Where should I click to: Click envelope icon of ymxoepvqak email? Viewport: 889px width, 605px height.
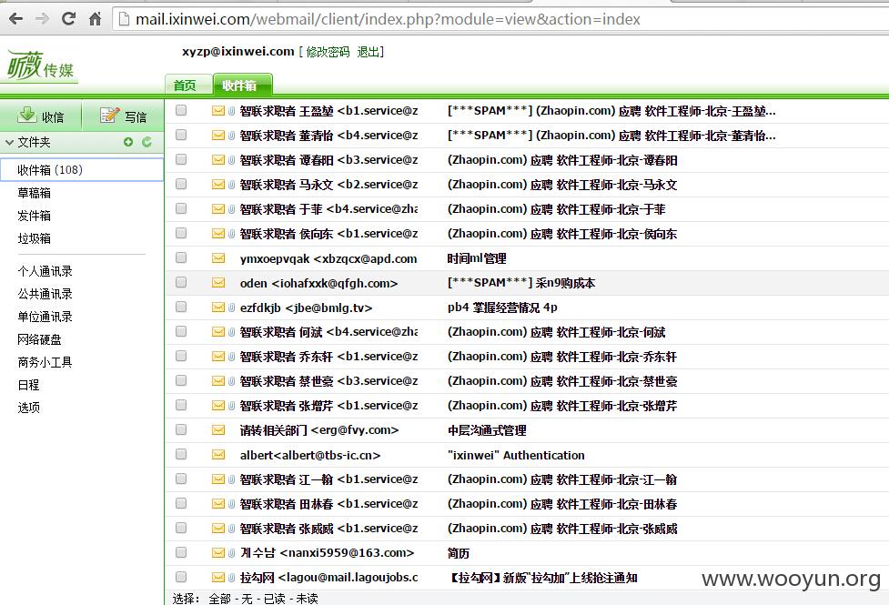tap(218, 258)
